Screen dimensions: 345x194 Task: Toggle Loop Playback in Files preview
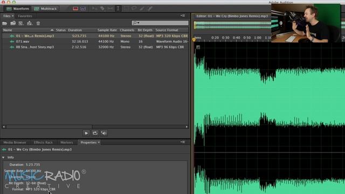point(95,133)
